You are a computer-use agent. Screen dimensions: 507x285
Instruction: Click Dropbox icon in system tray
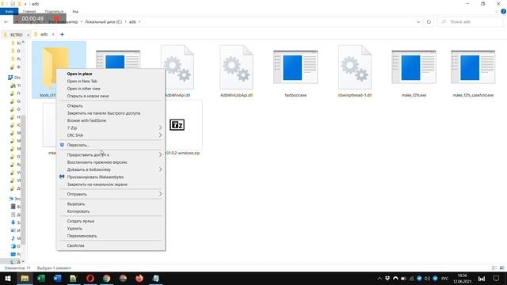click(387, 279)
